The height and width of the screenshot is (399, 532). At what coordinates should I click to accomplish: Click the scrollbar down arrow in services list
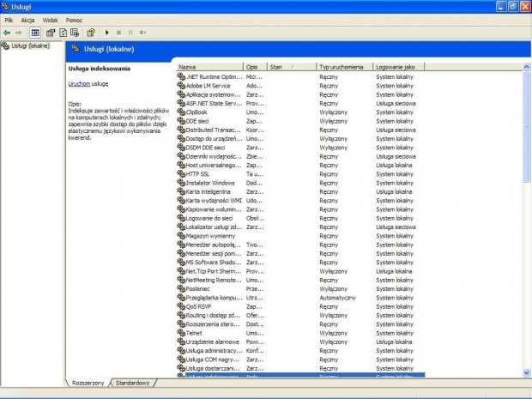tap(526, 372)
